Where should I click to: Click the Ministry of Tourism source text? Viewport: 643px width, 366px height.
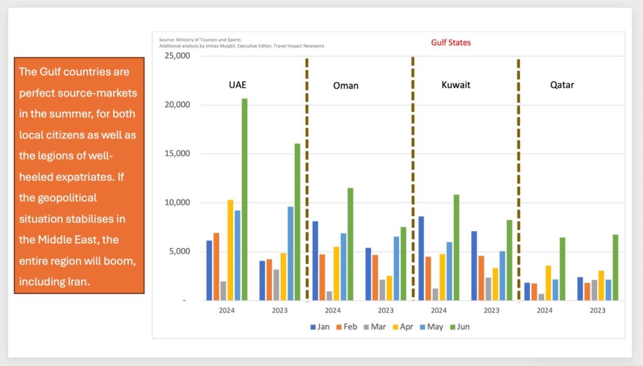[x=199, y=40]
